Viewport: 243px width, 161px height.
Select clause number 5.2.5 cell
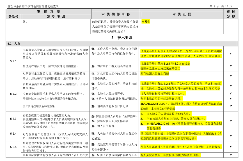(13, 147)
